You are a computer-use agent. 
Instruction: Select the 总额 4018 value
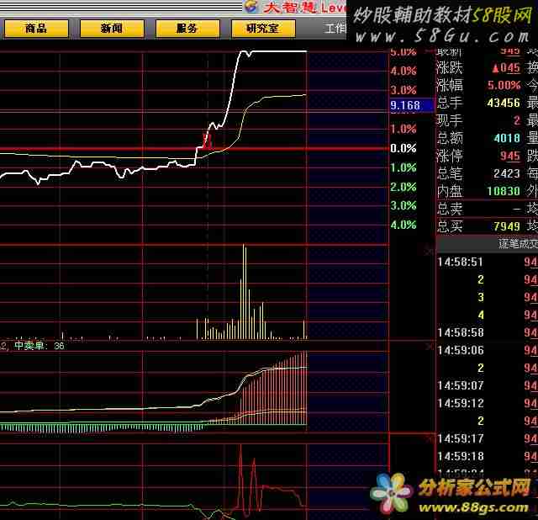pos(507,138)
